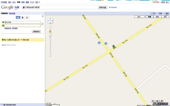Close the directions panel with the X icon
Viewport: 170px width, 106px height.
(43, 16)
